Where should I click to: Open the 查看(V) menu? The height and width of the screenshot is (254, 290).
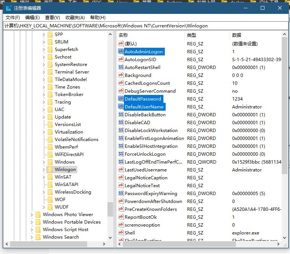53,18
